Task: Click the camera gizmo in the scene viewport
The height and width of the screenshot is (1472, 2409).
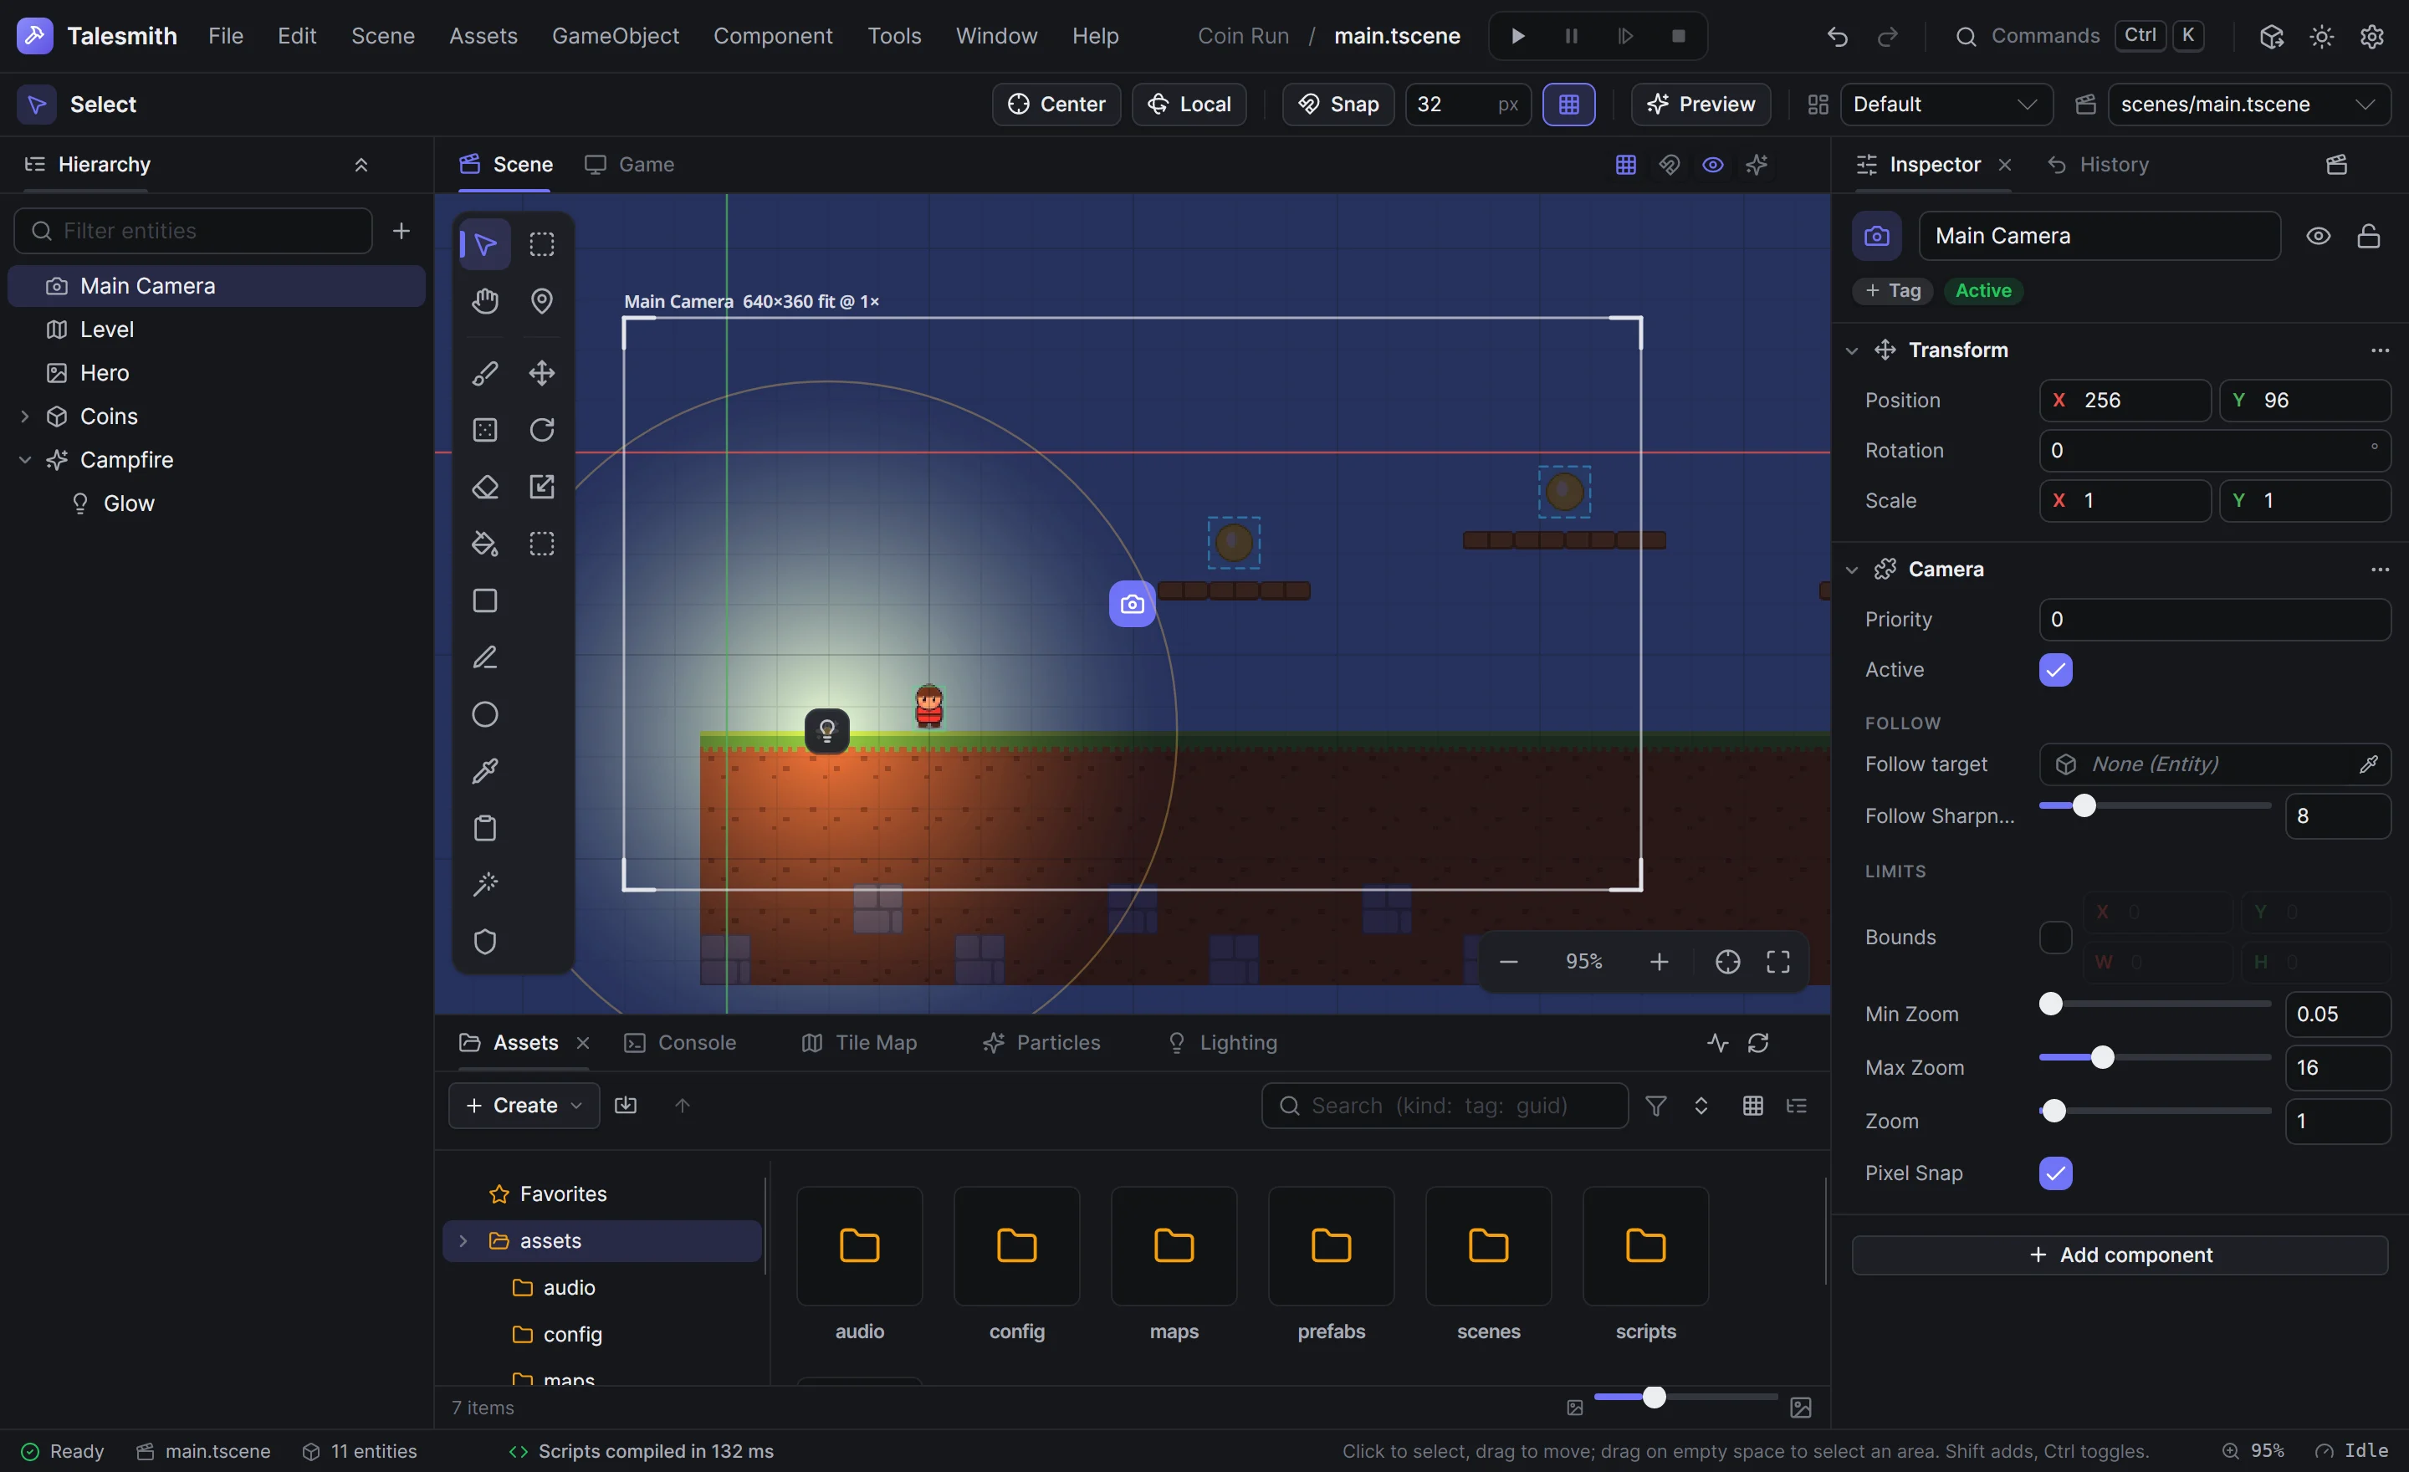Action: (x=1133, y=604)
